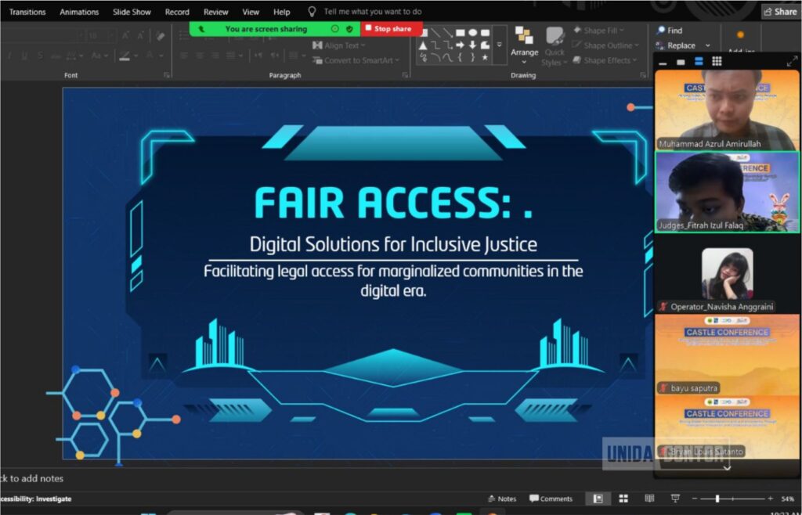The image size is (802, 515).
Task: Click the FAIR ACCESS slide title
Action: [x=393, y=202]
